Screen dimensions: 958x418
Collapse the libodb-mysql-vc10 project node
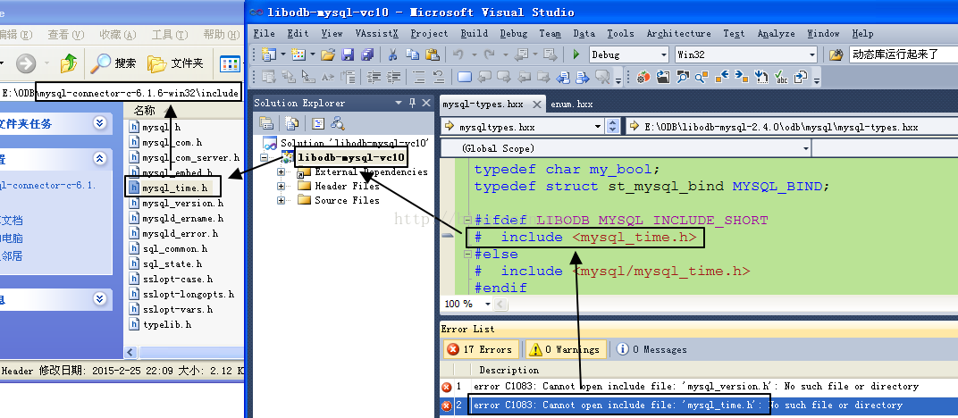tap(264, 157)
